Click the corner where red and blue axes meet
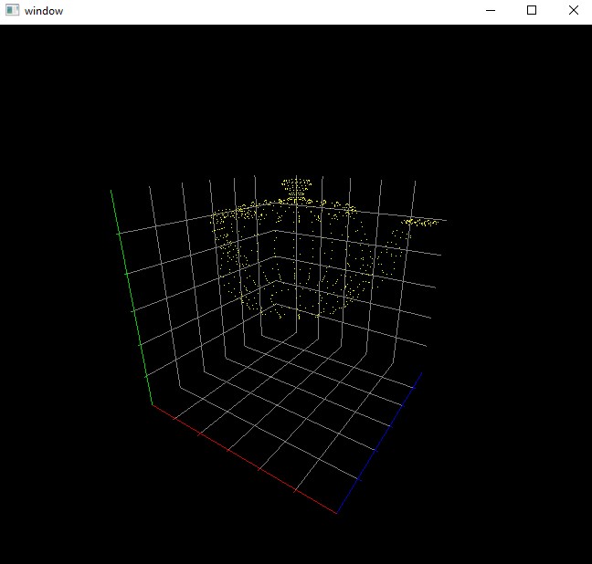592x564 pixels. (x=337, y=514)
